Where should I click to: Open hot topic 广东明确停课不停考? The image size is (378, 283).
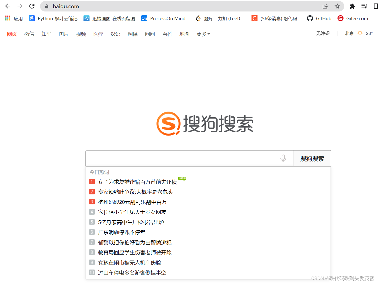pyautogui.click(x=122, y=232)
